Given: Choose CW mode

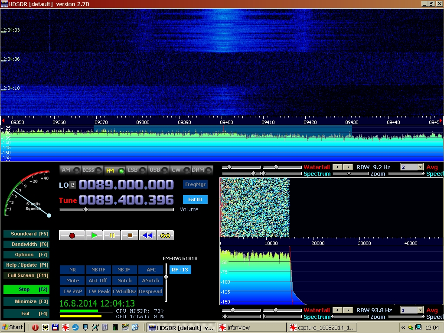Looking at the screenshot, I should [180, 170].
